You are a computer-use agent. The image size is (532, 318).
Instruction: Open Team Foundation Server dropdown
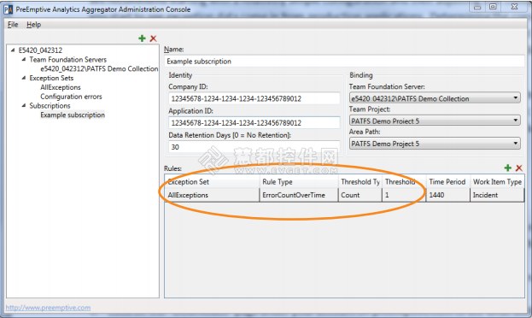435,98
